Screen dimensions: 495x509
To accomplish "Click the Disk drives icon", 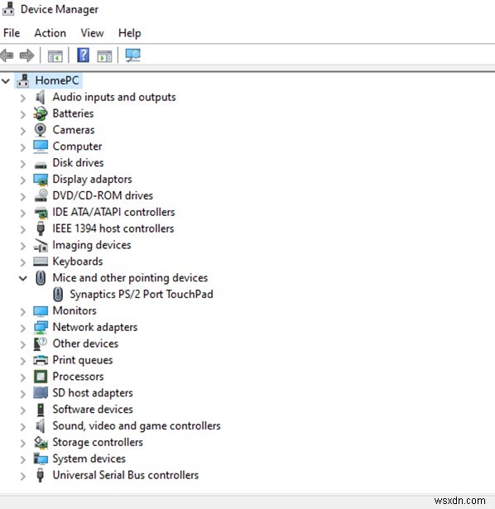I will point(41,165).
